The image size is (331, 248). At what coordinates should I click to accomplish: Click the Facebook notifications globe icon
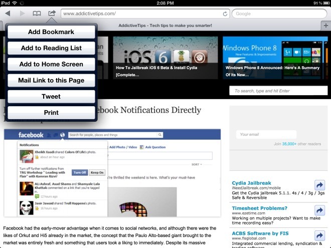point(62,135)
